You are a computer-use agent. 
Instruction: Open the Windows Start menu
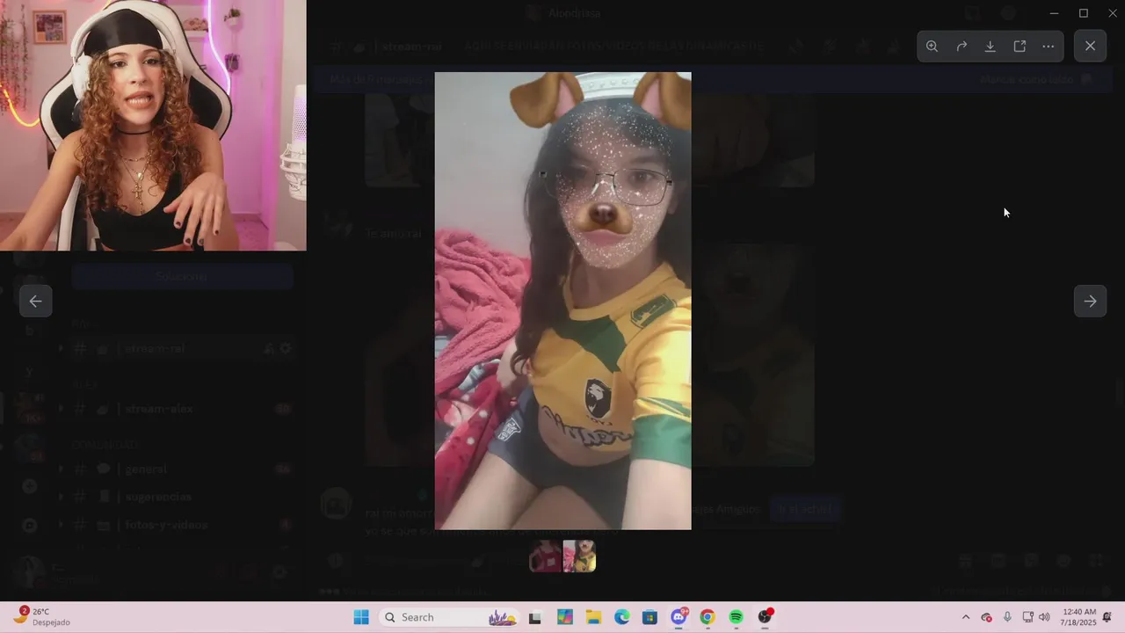point(361,617)
